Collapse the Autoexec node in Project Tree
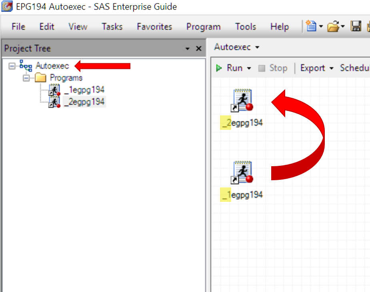Image resolution: width=370 pixels, height=292 pixels. (x=12, y=66)
